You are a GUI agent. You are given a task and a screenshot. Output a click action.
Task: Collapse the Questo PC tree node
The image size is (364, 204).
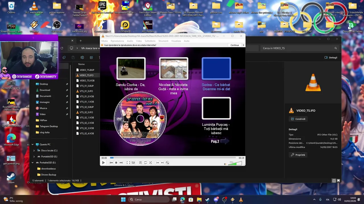click(x=32, y=144)
